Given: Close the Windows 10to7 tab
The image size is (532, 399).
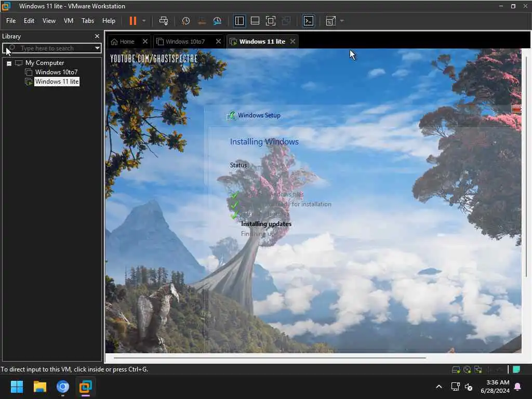Looking at the screenshot, I should coord(218,42).
